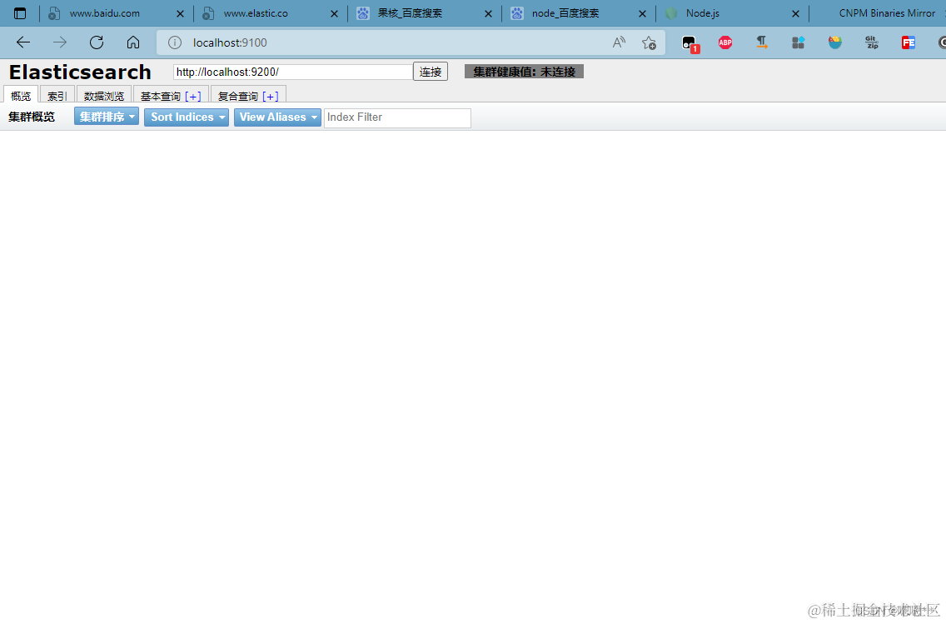Screen dimensions: 946x624
Task: Add a new 复合查询 tab with [+]
Action: pyautogui.click(x=271, y=96)
